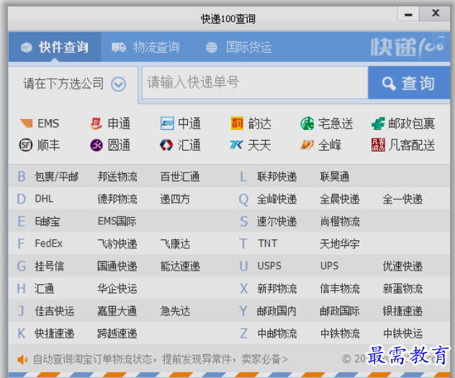Select 飞康达 company
The height and width of the screenshot is (378, 455).
[x=175, y=244]
